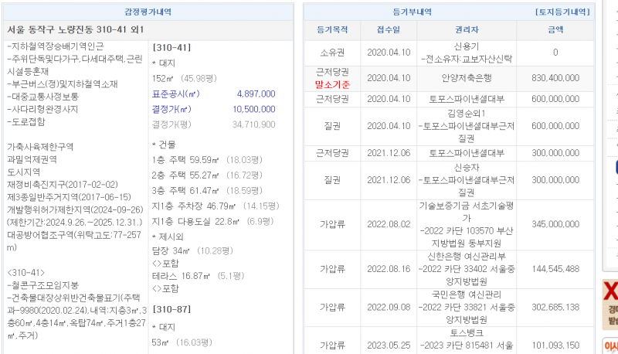This screenshot has width=618, height=354.
Task: Click the 2022.08.02 receipt date
Action: [388, 223]
